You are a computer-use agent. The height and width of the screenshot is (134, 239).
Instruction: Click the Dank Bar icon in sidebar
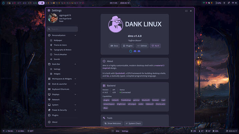pyautogui.click(x=49, y=64)
